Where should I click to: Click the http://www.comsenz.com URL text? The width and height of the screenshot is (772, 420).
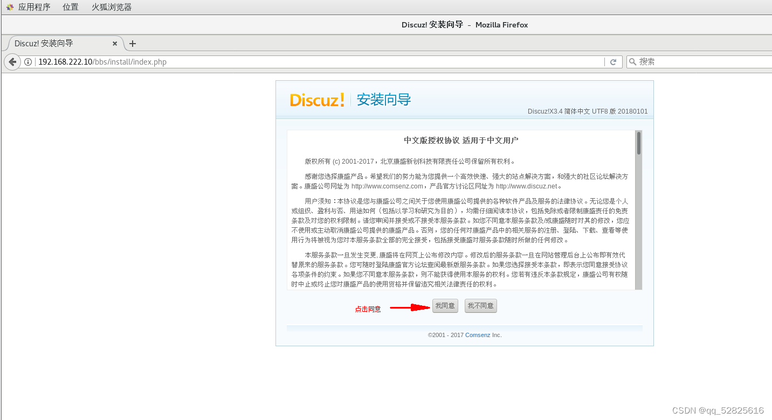tap(387, 186)
